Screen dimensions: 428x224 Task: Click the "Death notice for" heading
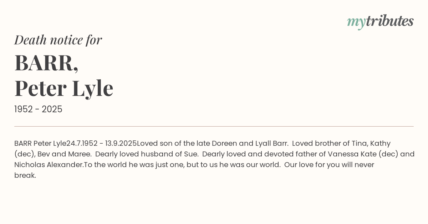tap(58, 40)
